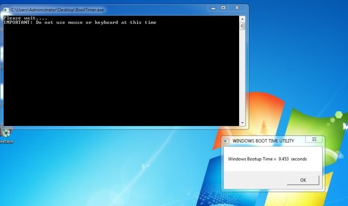Minimize the BootTimer.exe console window

point(213,8)
